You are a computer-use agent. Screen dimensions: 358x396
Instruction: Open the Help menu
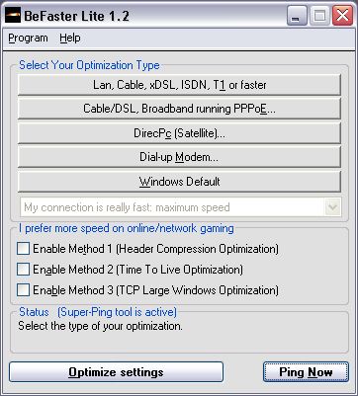(x=70, y=39)
